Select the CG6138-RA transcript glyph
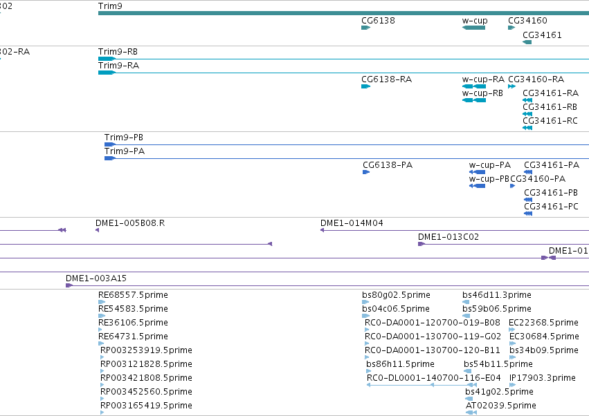The height and width of the screenshot is (416, 589). 366,86
